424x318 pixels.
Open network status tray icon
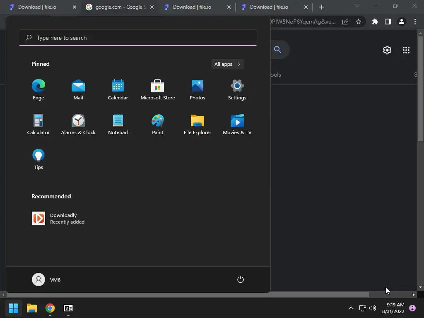[362, 308]
